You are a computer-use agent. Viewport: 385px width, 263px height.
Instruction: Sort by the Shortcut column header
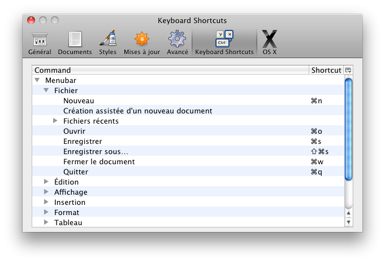[326, 70]
